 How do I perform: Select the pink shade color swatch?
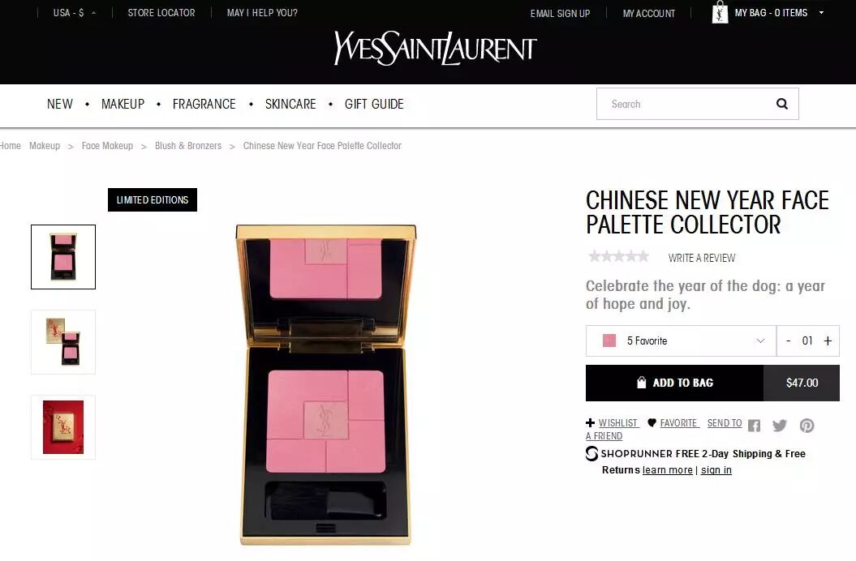click(609, 341)
